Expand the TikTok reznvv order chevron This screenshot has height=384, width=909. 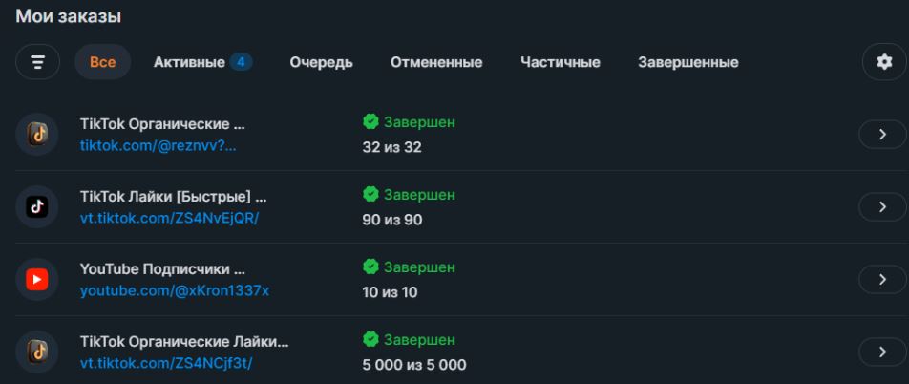pos(882,135)
